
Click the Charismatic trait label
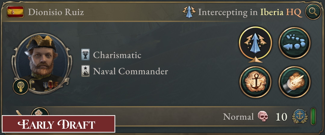tap(117, 55)
